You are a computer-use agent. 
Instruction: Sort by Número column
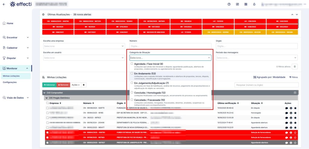pos(88,103)
